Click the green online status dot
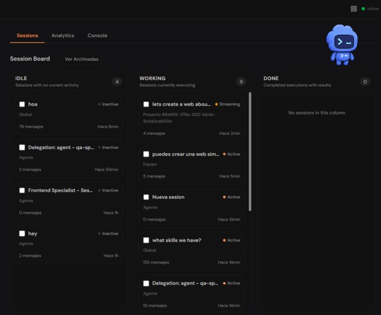381x315 pixels. pyautogui.click(x=363, y=9)
